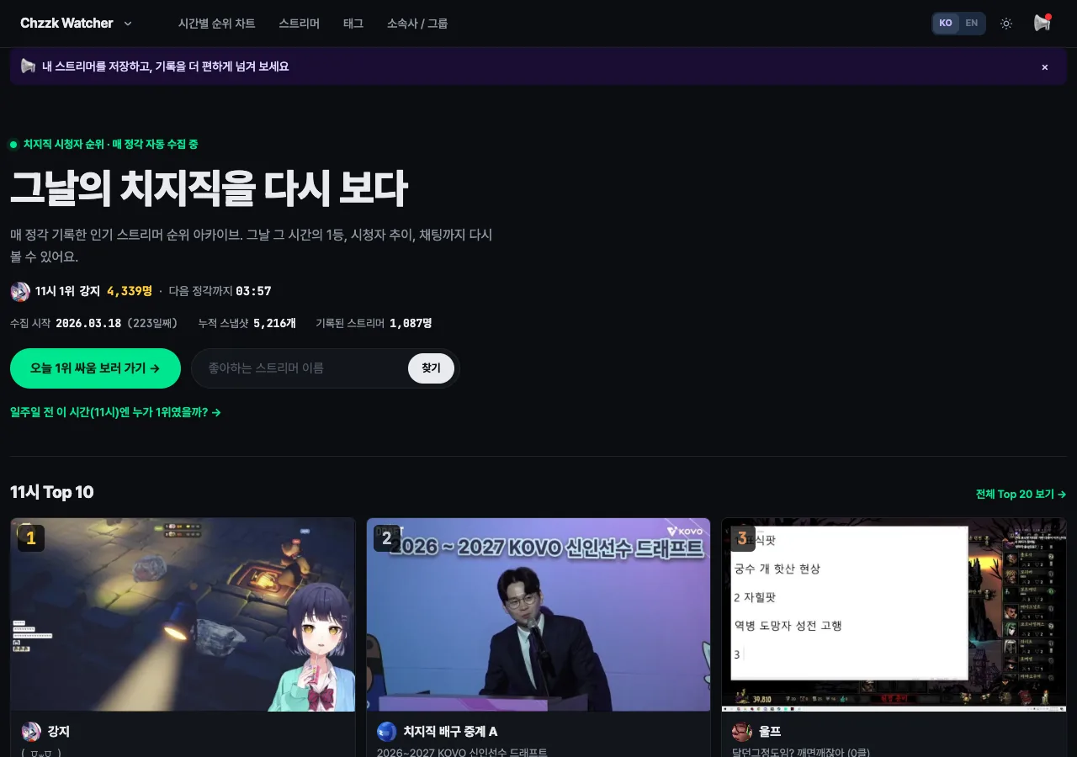Click 강지's avatar in the first card
The image size is (1077, 757).
click(31, 732)
